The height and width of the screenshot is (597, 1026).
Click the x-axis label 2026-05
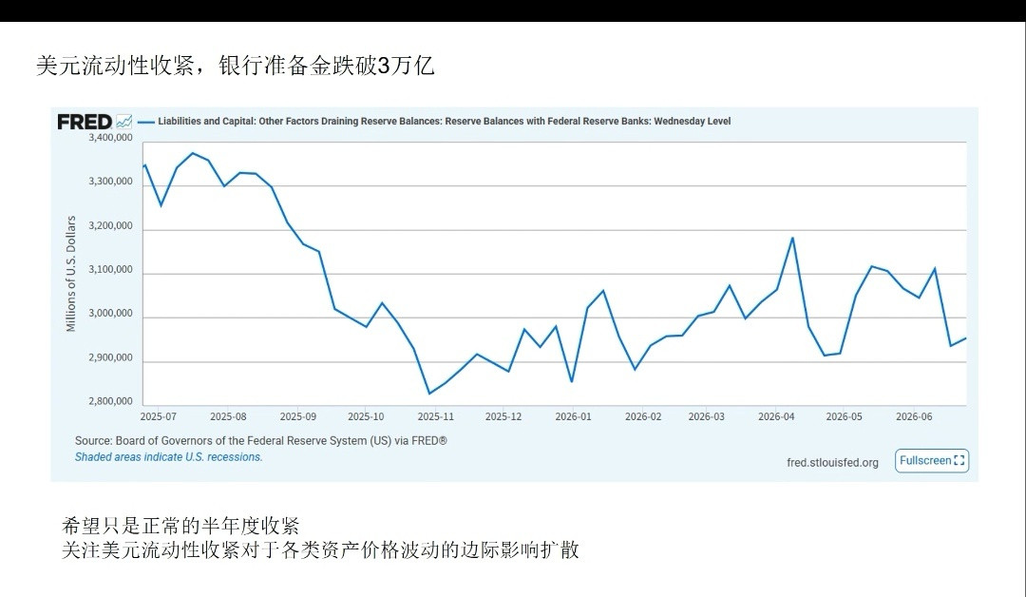tap(845, 416)
